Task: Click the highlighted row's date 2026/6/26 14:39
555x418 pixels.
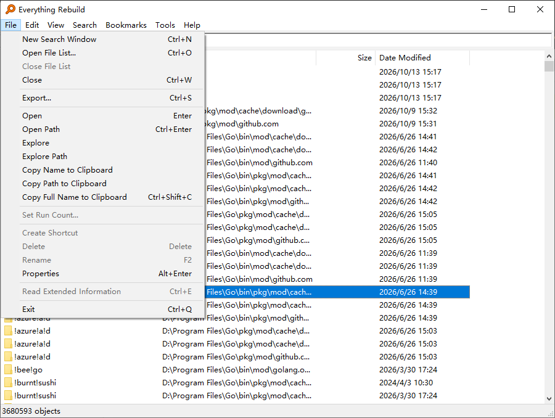Action: click(x=408, y=292)
